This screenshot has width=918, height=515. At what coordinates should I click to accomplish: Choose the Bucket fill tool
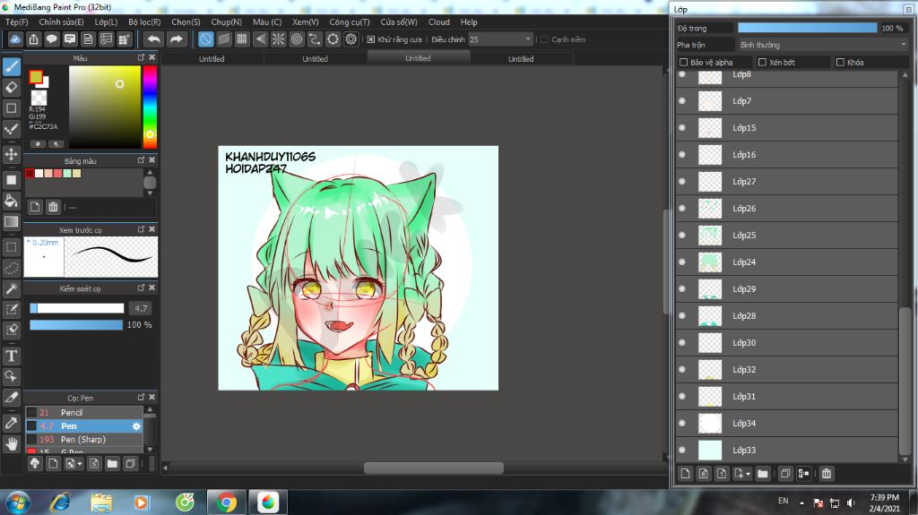pos(11,201)
